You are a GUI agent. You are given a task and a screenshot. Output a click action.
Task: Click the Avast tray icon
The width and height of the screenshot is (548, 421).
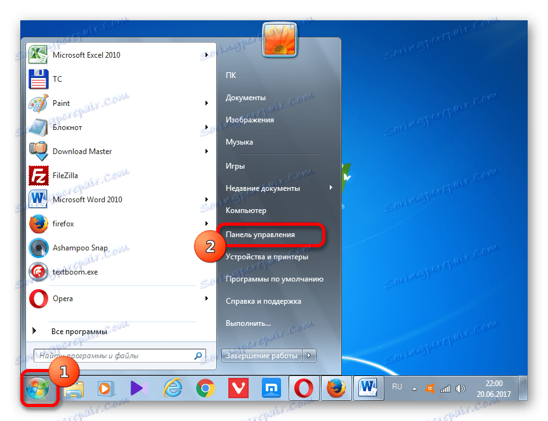point(430,388)
